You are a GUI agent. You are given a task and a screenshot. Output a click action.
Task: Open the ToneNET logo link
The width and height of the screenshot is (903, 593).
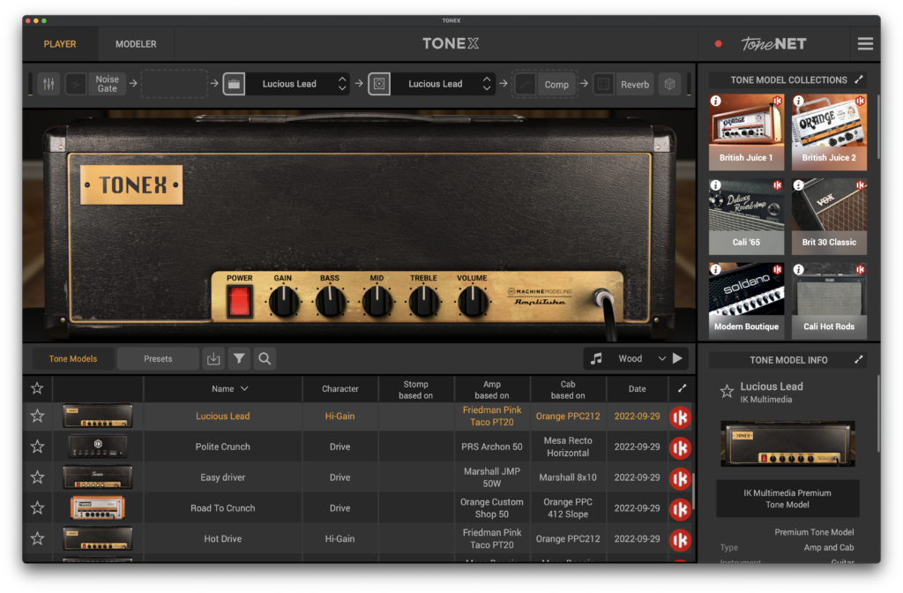[x=773, y=44]
